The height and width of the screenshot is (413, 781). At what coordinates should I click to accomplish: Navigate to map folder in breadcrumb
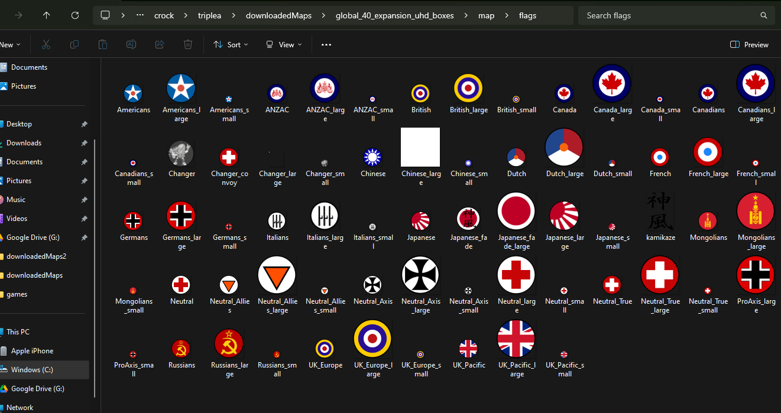(x=487, y=15)
